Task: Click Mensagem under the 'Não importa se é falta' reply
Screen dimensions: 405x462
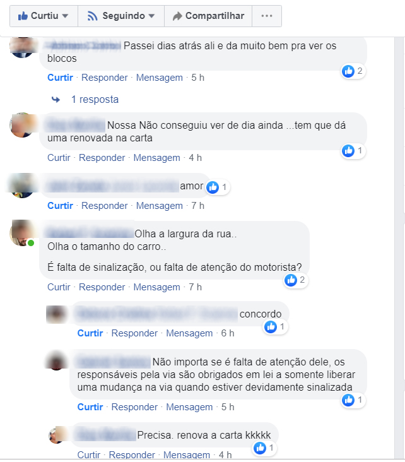Action: (189, 407)
